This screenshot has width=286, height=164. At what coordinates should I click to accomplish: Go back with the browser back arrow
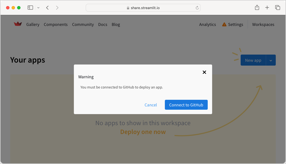tap(48, 8)
